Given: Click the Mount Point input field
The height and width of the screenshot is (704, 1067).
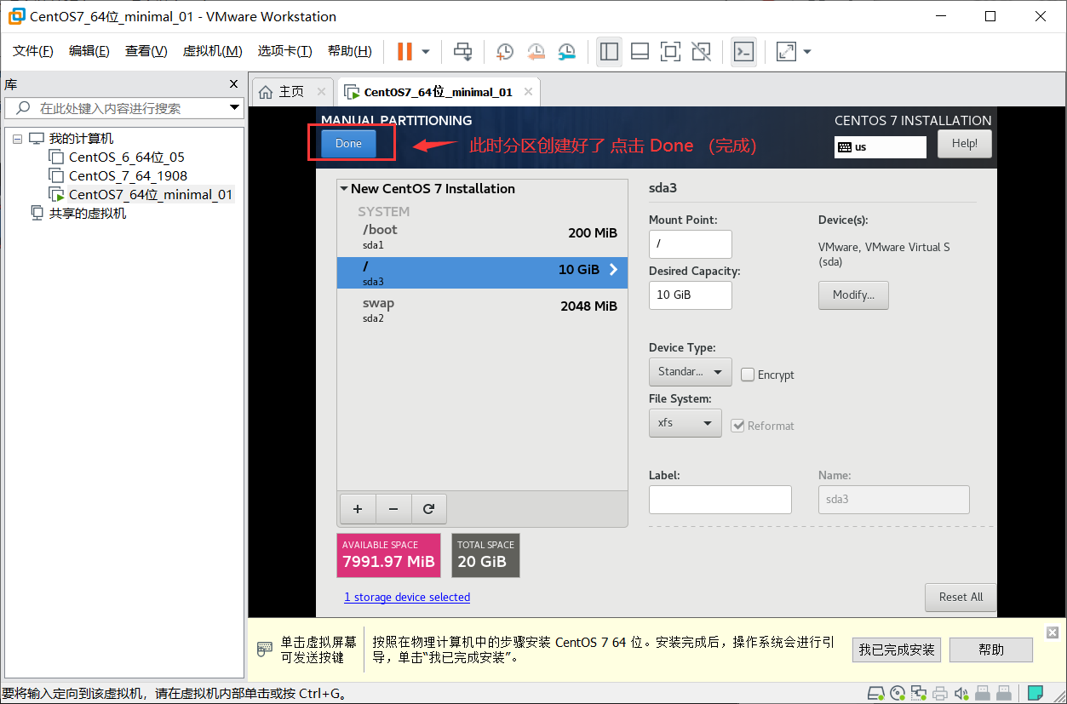Looking at the screenshot, I should [x=690, y=243].
